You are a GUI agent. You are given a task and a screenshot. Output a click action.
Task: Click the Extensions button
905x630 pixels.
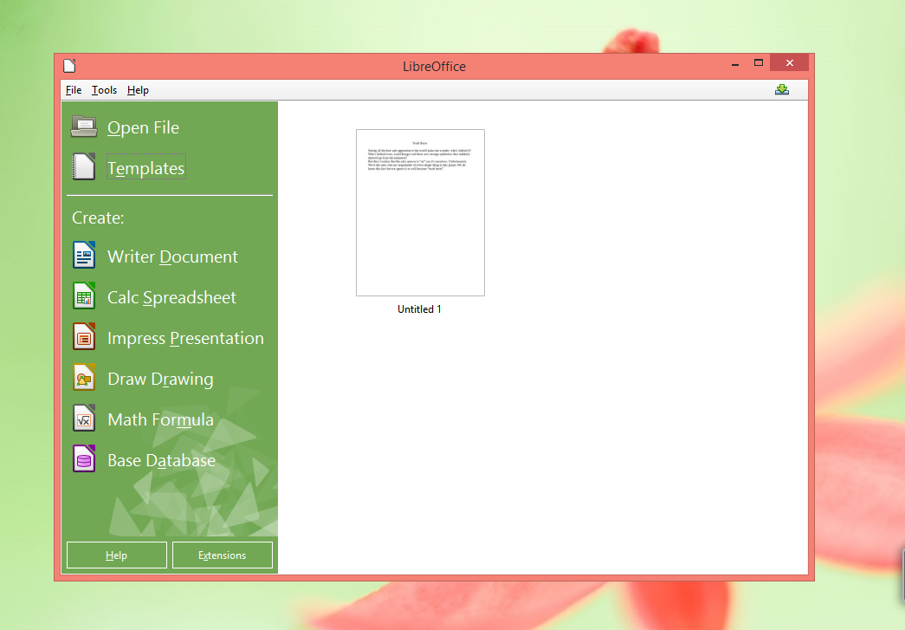223,555
